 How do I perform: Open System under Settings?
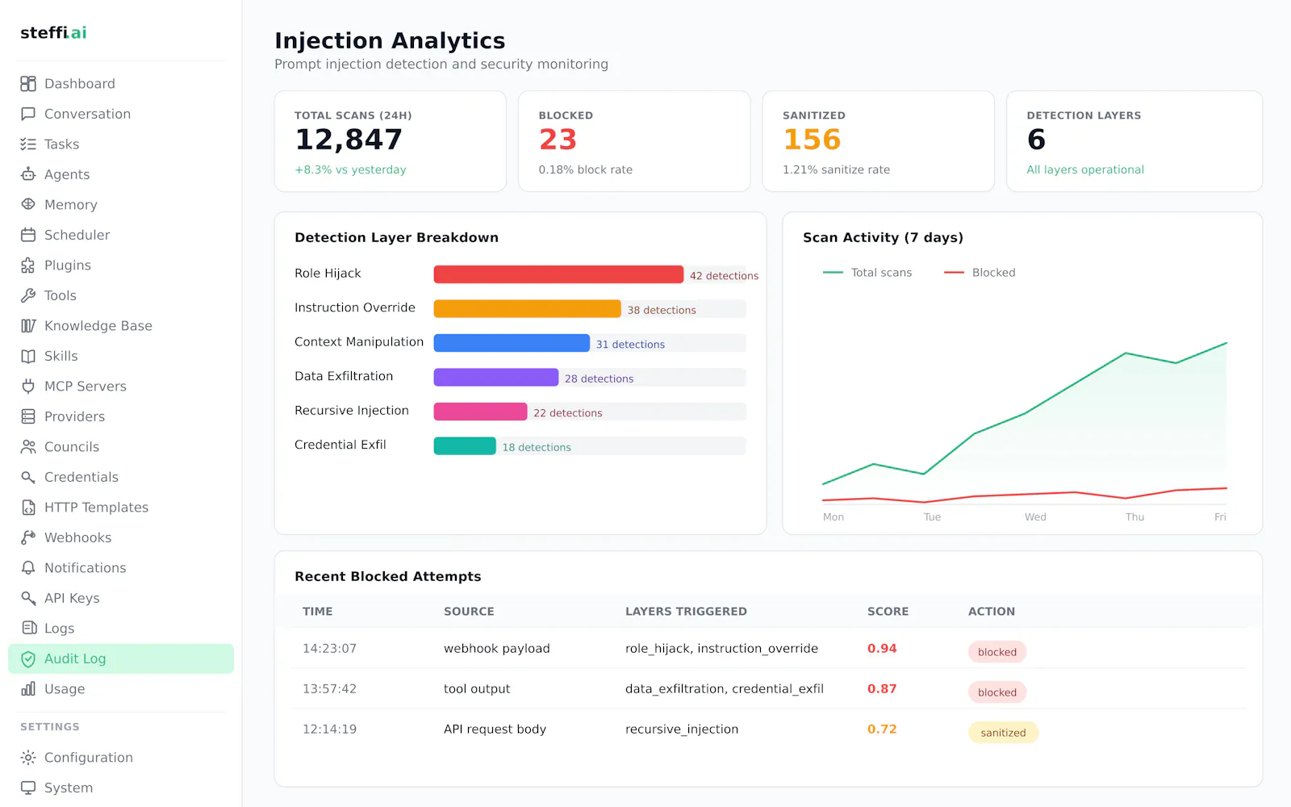[121, 788]
